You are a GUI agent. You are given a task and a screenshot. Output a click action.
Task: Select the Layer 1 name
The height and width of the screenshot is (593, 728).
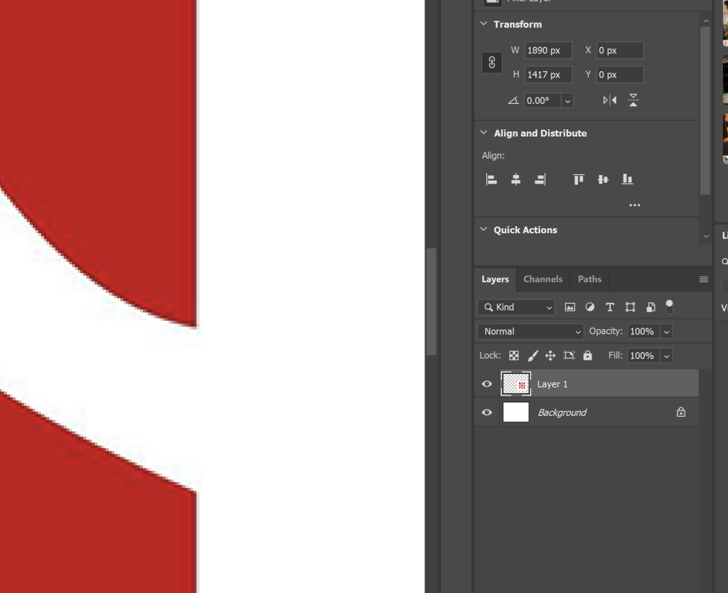tap(552, 384)
